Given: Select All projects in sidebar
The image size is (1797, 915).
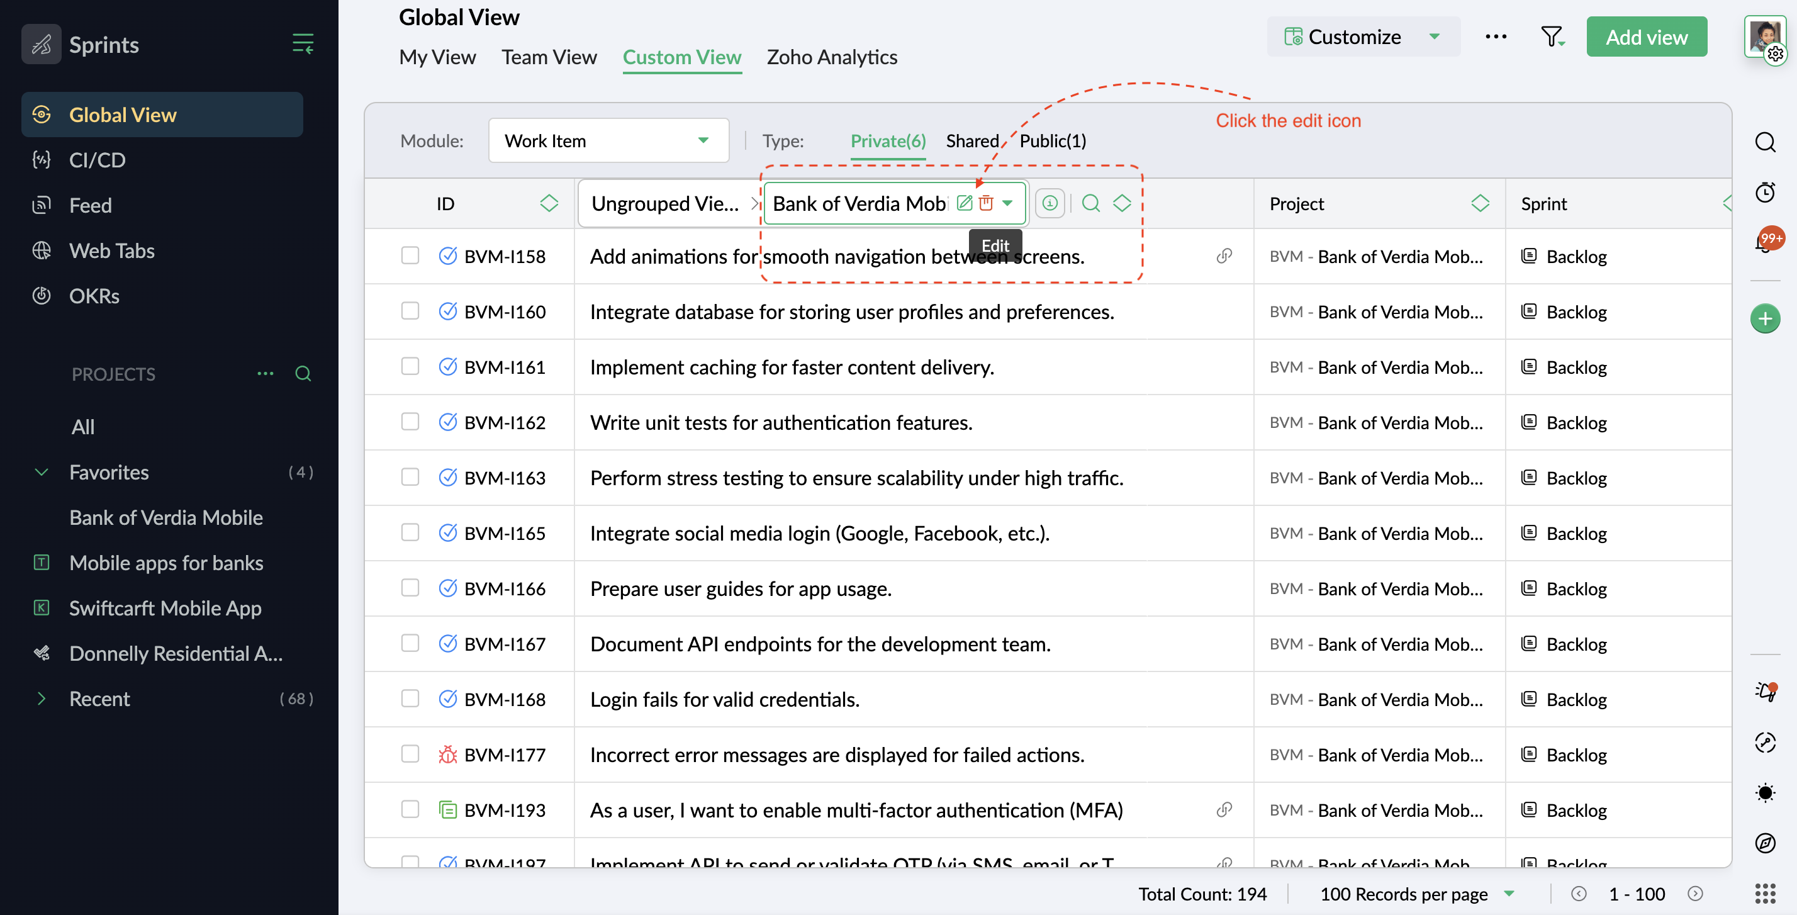Looking at the screenshot, I should click(x=83, y=427).
